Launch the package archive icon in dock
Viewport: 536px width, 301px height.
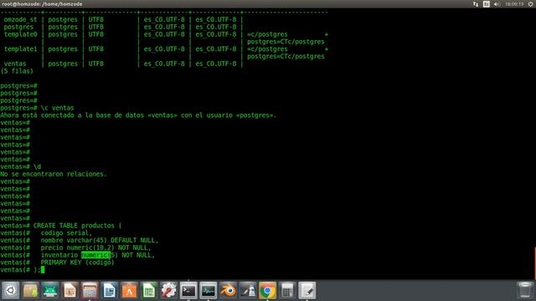tap(30, 290)
